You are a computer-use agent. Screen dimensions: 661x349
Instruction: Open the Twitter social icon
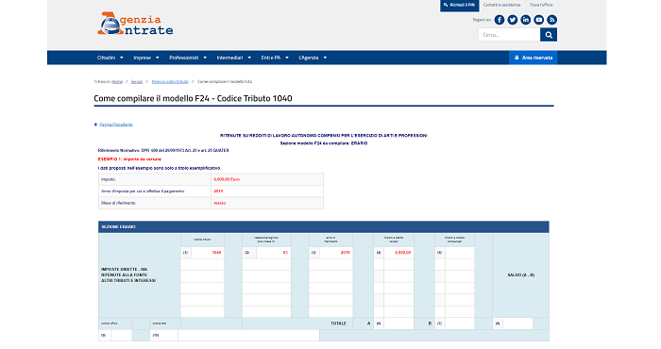512,20
